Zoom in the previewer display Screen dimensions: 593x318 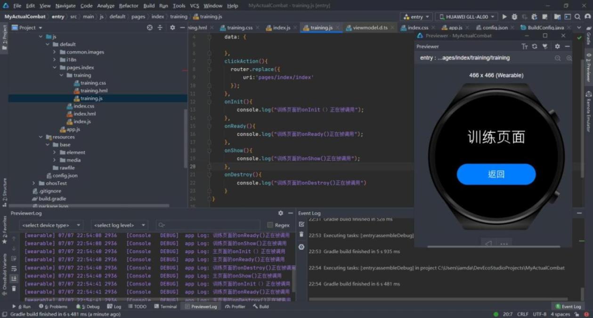[569, 58]
